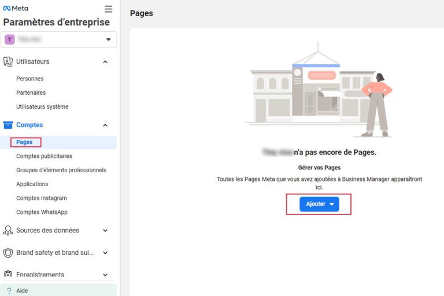Click the Utilisateurs section label
The height and width of the screenshot is (296, 444).
(x=32, y=61)
